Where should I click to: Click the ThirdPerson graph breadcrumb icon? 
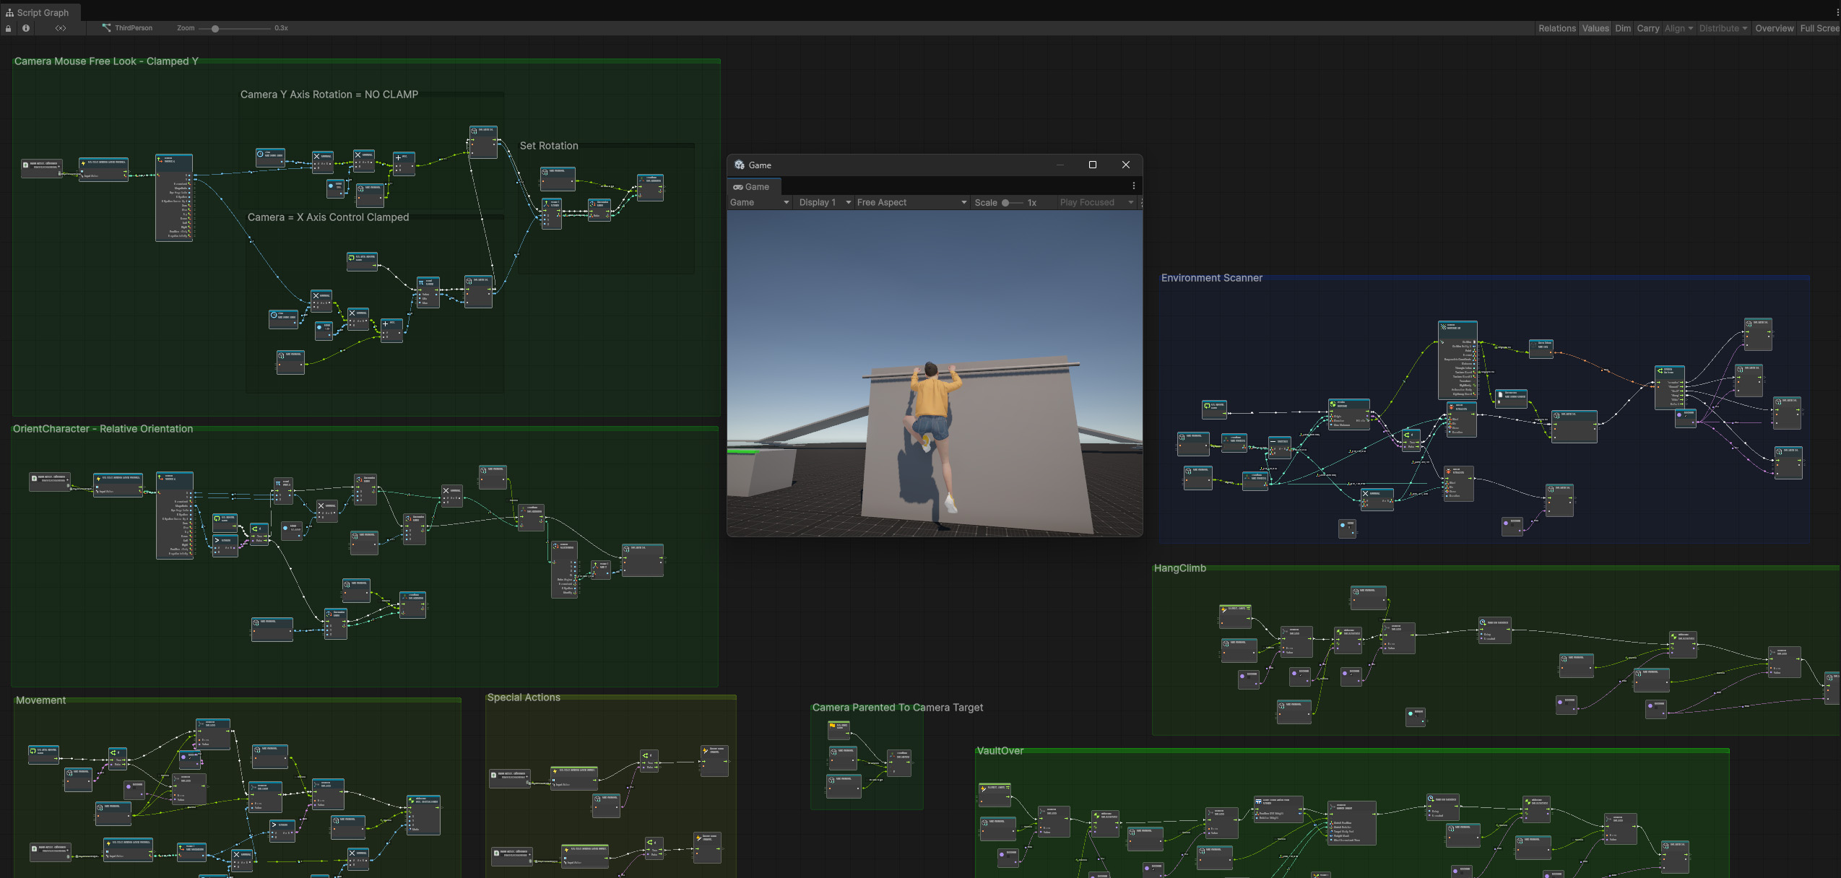[x=106, y=28]
